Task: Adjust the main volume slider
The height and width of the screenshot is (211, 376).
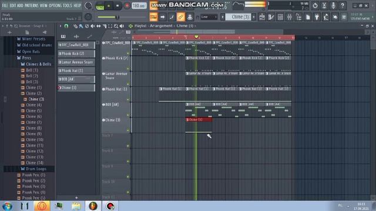Action: [x=121, y=17]
